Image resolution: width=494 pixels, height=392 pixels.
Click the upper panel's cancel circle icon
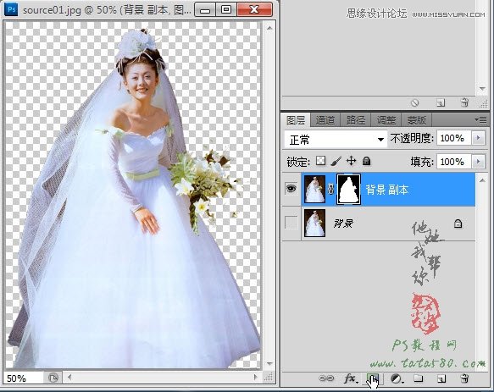point(415,102)
